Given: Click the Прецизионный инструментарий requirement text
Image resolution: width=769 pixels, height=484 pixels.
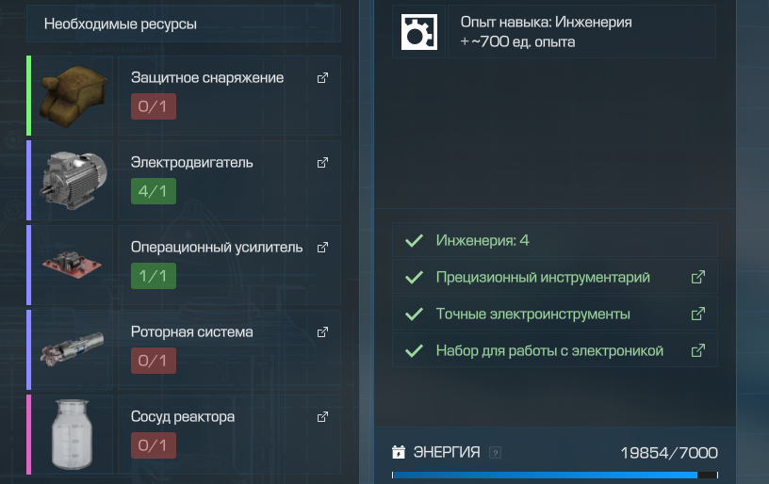Looking at the screenshot, I should pyautogui.click(x=543, y=277).
